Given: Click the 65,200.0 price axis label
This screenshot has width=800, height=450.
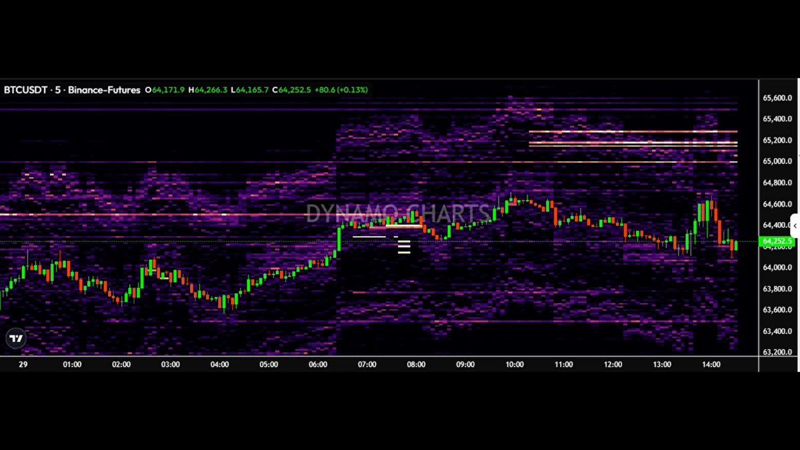Looking at the screenshot, I should tap(777, 141).
